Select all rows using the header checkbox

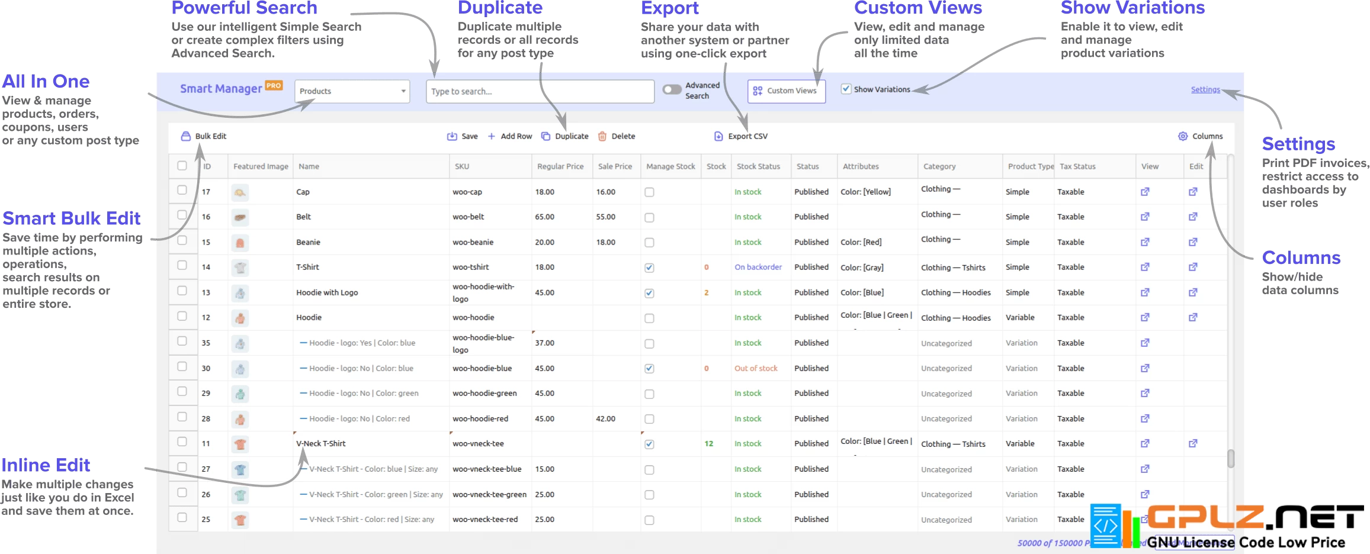[182, 166]
